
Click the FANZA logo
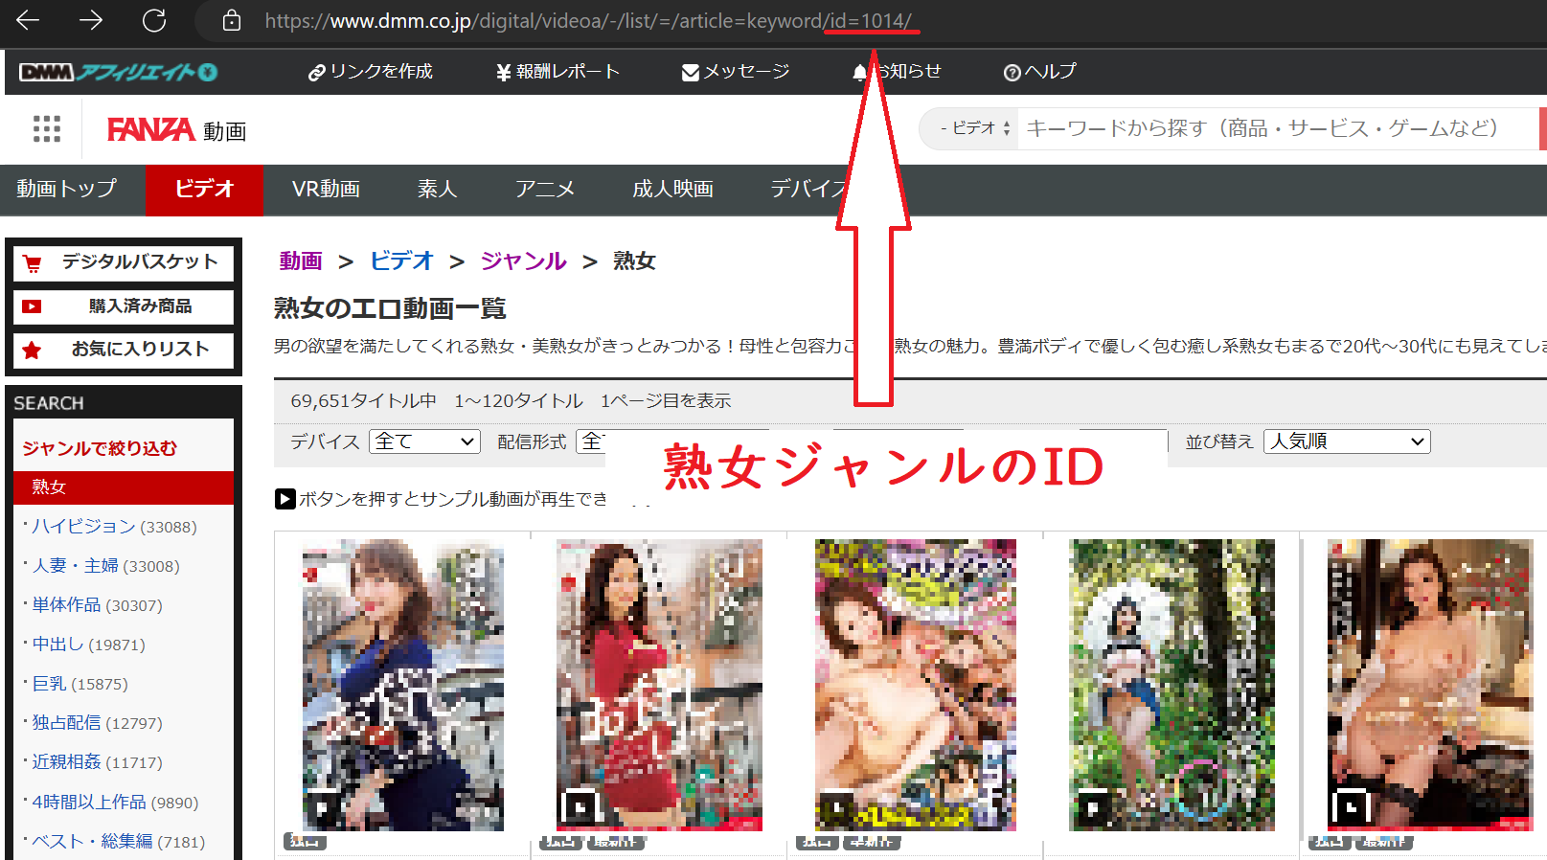(151, 129)
